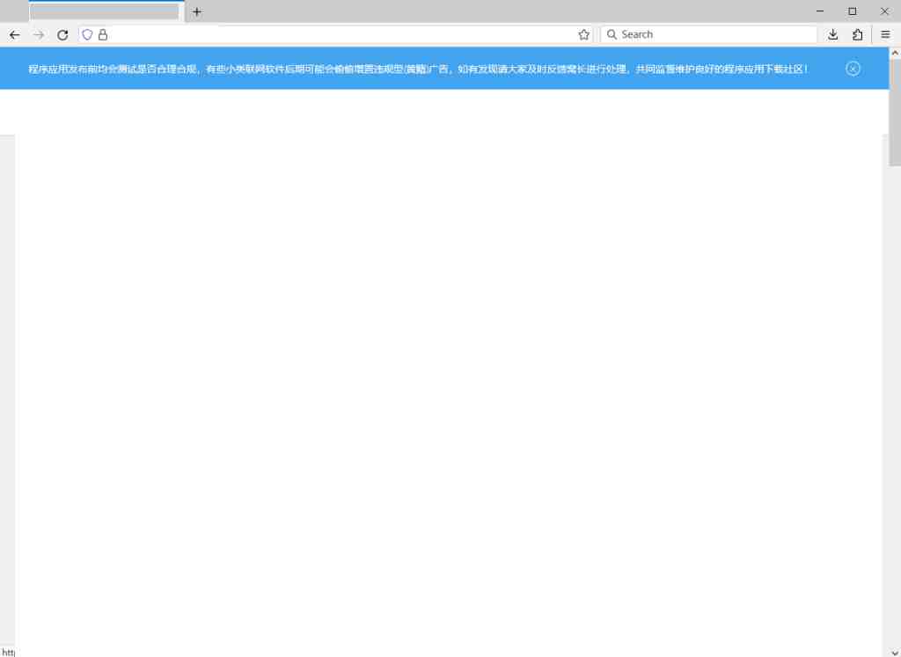
Task: Reload the current page
Action: (62, 34)
